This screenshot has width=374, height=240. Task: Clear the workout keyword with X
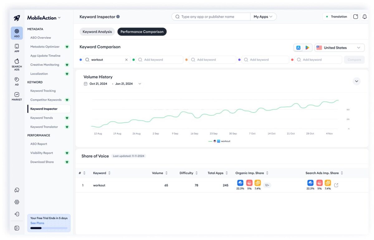(126, 60)
